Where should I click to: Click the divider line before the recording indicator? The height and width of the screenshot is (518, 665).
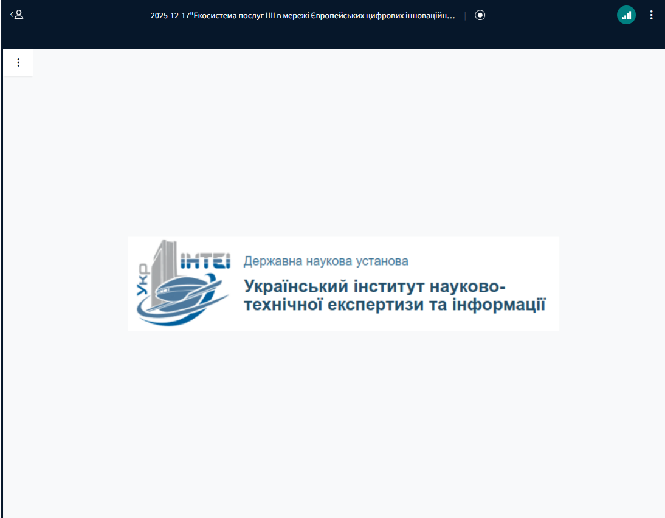click(x=465, y=16)
